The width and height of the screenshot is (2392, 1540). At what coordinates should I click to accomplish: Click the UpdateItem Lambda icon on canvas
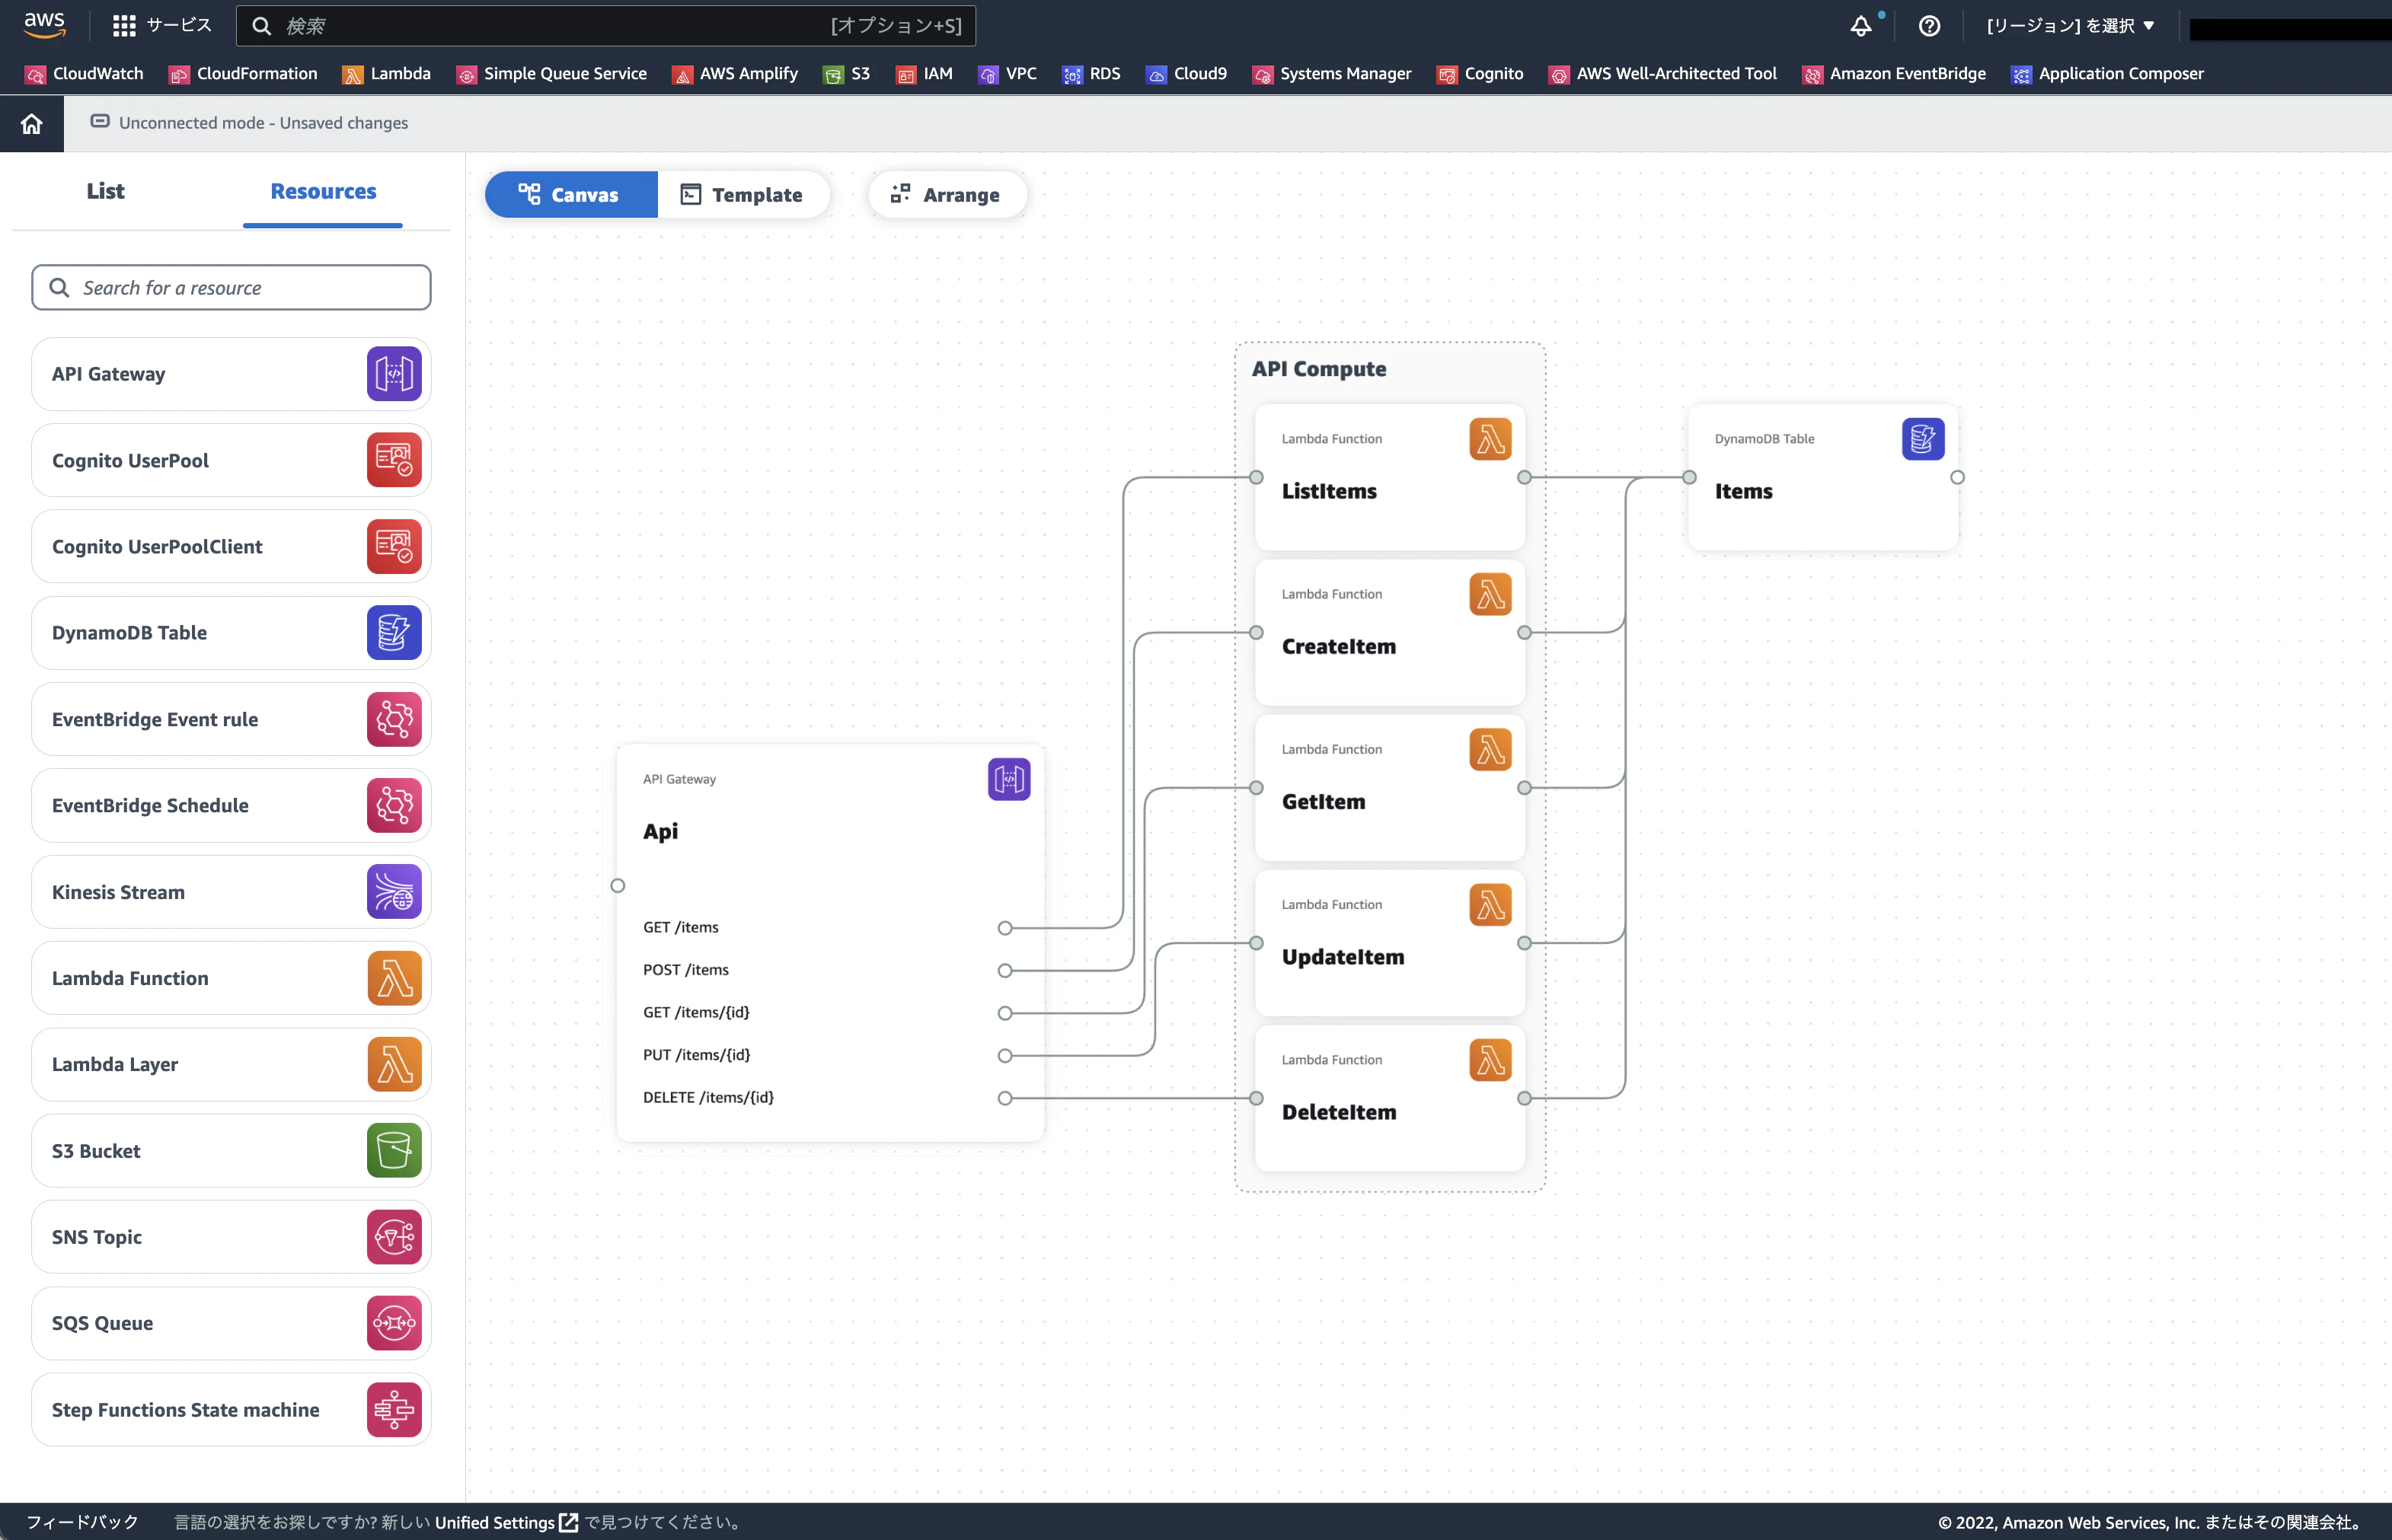click(1490, 905)
